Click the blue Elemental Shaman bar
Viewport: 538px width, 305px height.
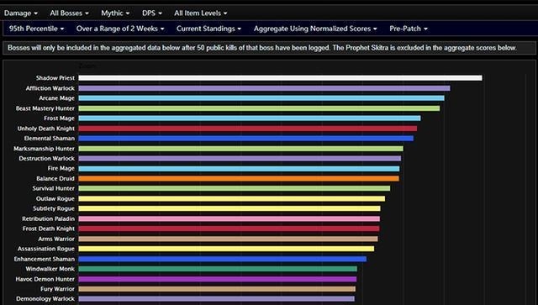point(246,139)
